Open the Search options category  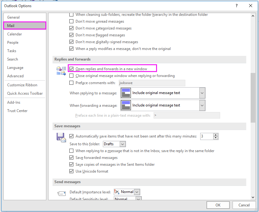[x=25, y=59]
